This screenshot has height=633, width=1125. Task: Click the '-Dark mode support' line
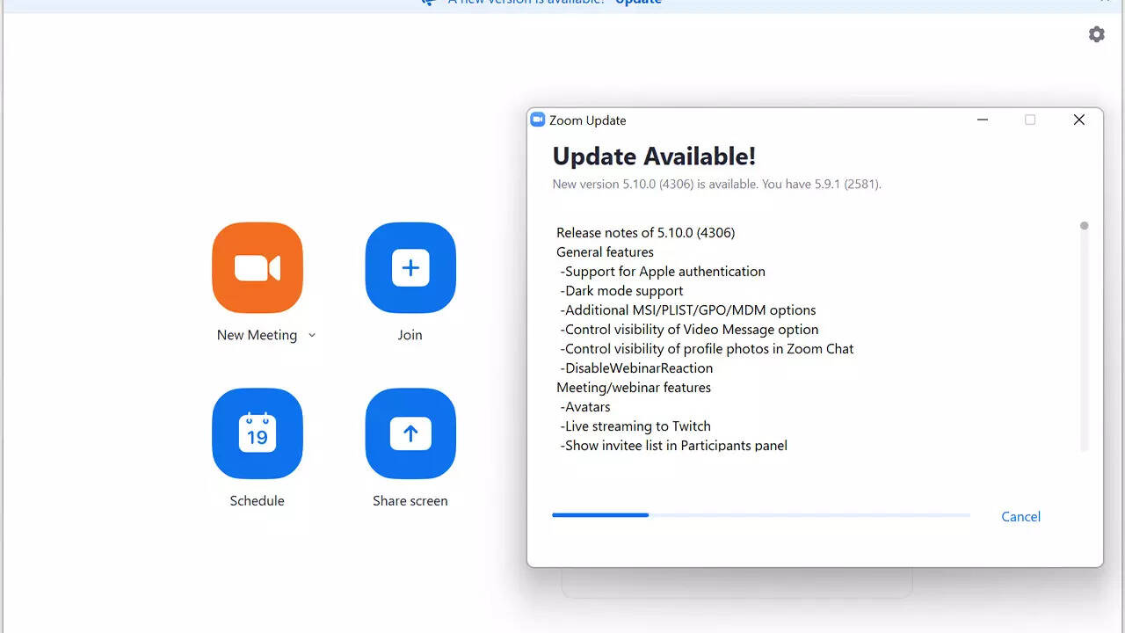click(x=621, y=291)
